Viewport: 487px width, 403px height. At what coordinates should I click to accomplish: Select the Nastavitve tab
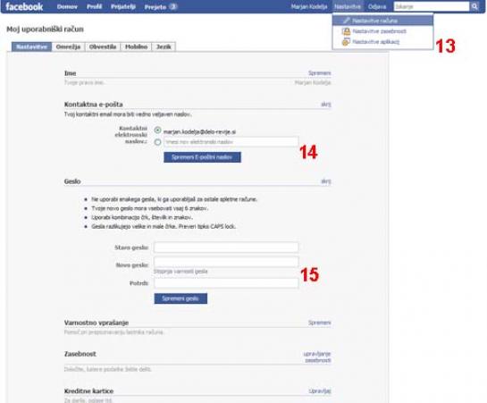(31, 46)
